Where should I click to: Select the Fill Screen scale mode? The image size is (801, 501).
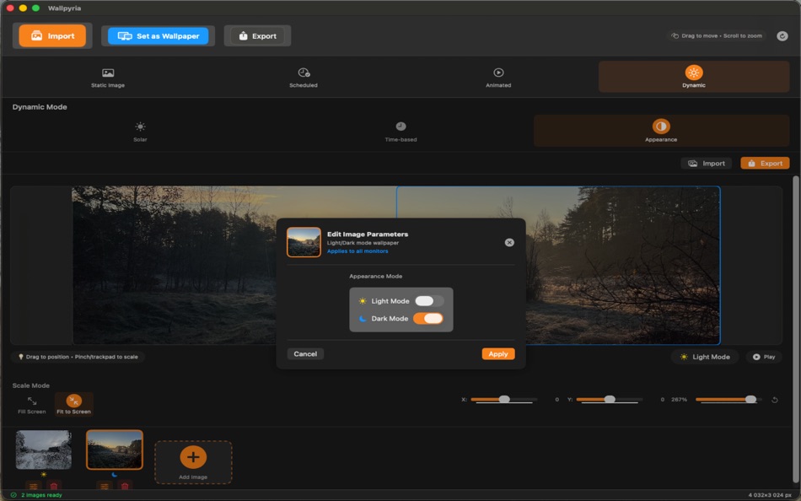pos(32,405)
